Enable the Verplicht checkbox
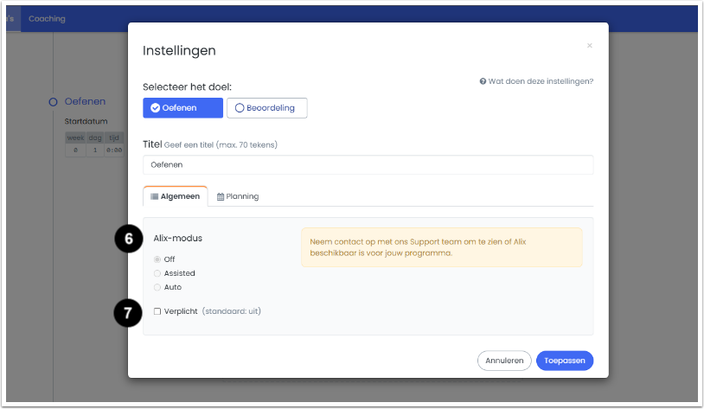The height and width of the screenshot is (409, 704). (x=157, y=311)
